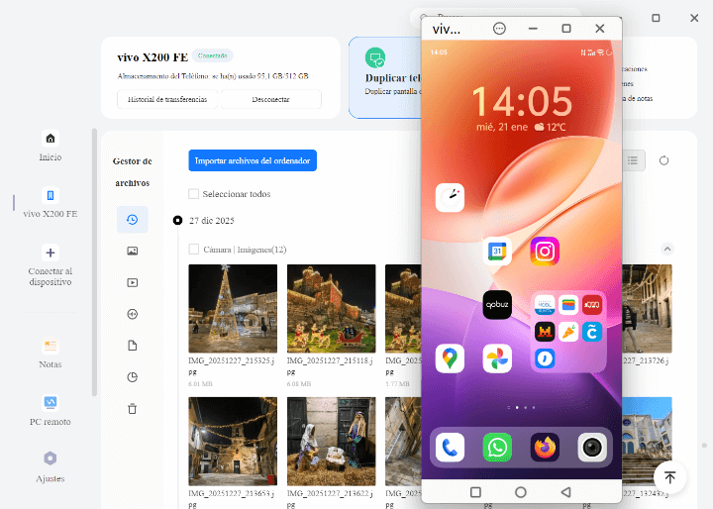Tap the Google Photos app on phone screen
Image resolution: width=713 pixels, height=509 pixels.
point(497,358)
